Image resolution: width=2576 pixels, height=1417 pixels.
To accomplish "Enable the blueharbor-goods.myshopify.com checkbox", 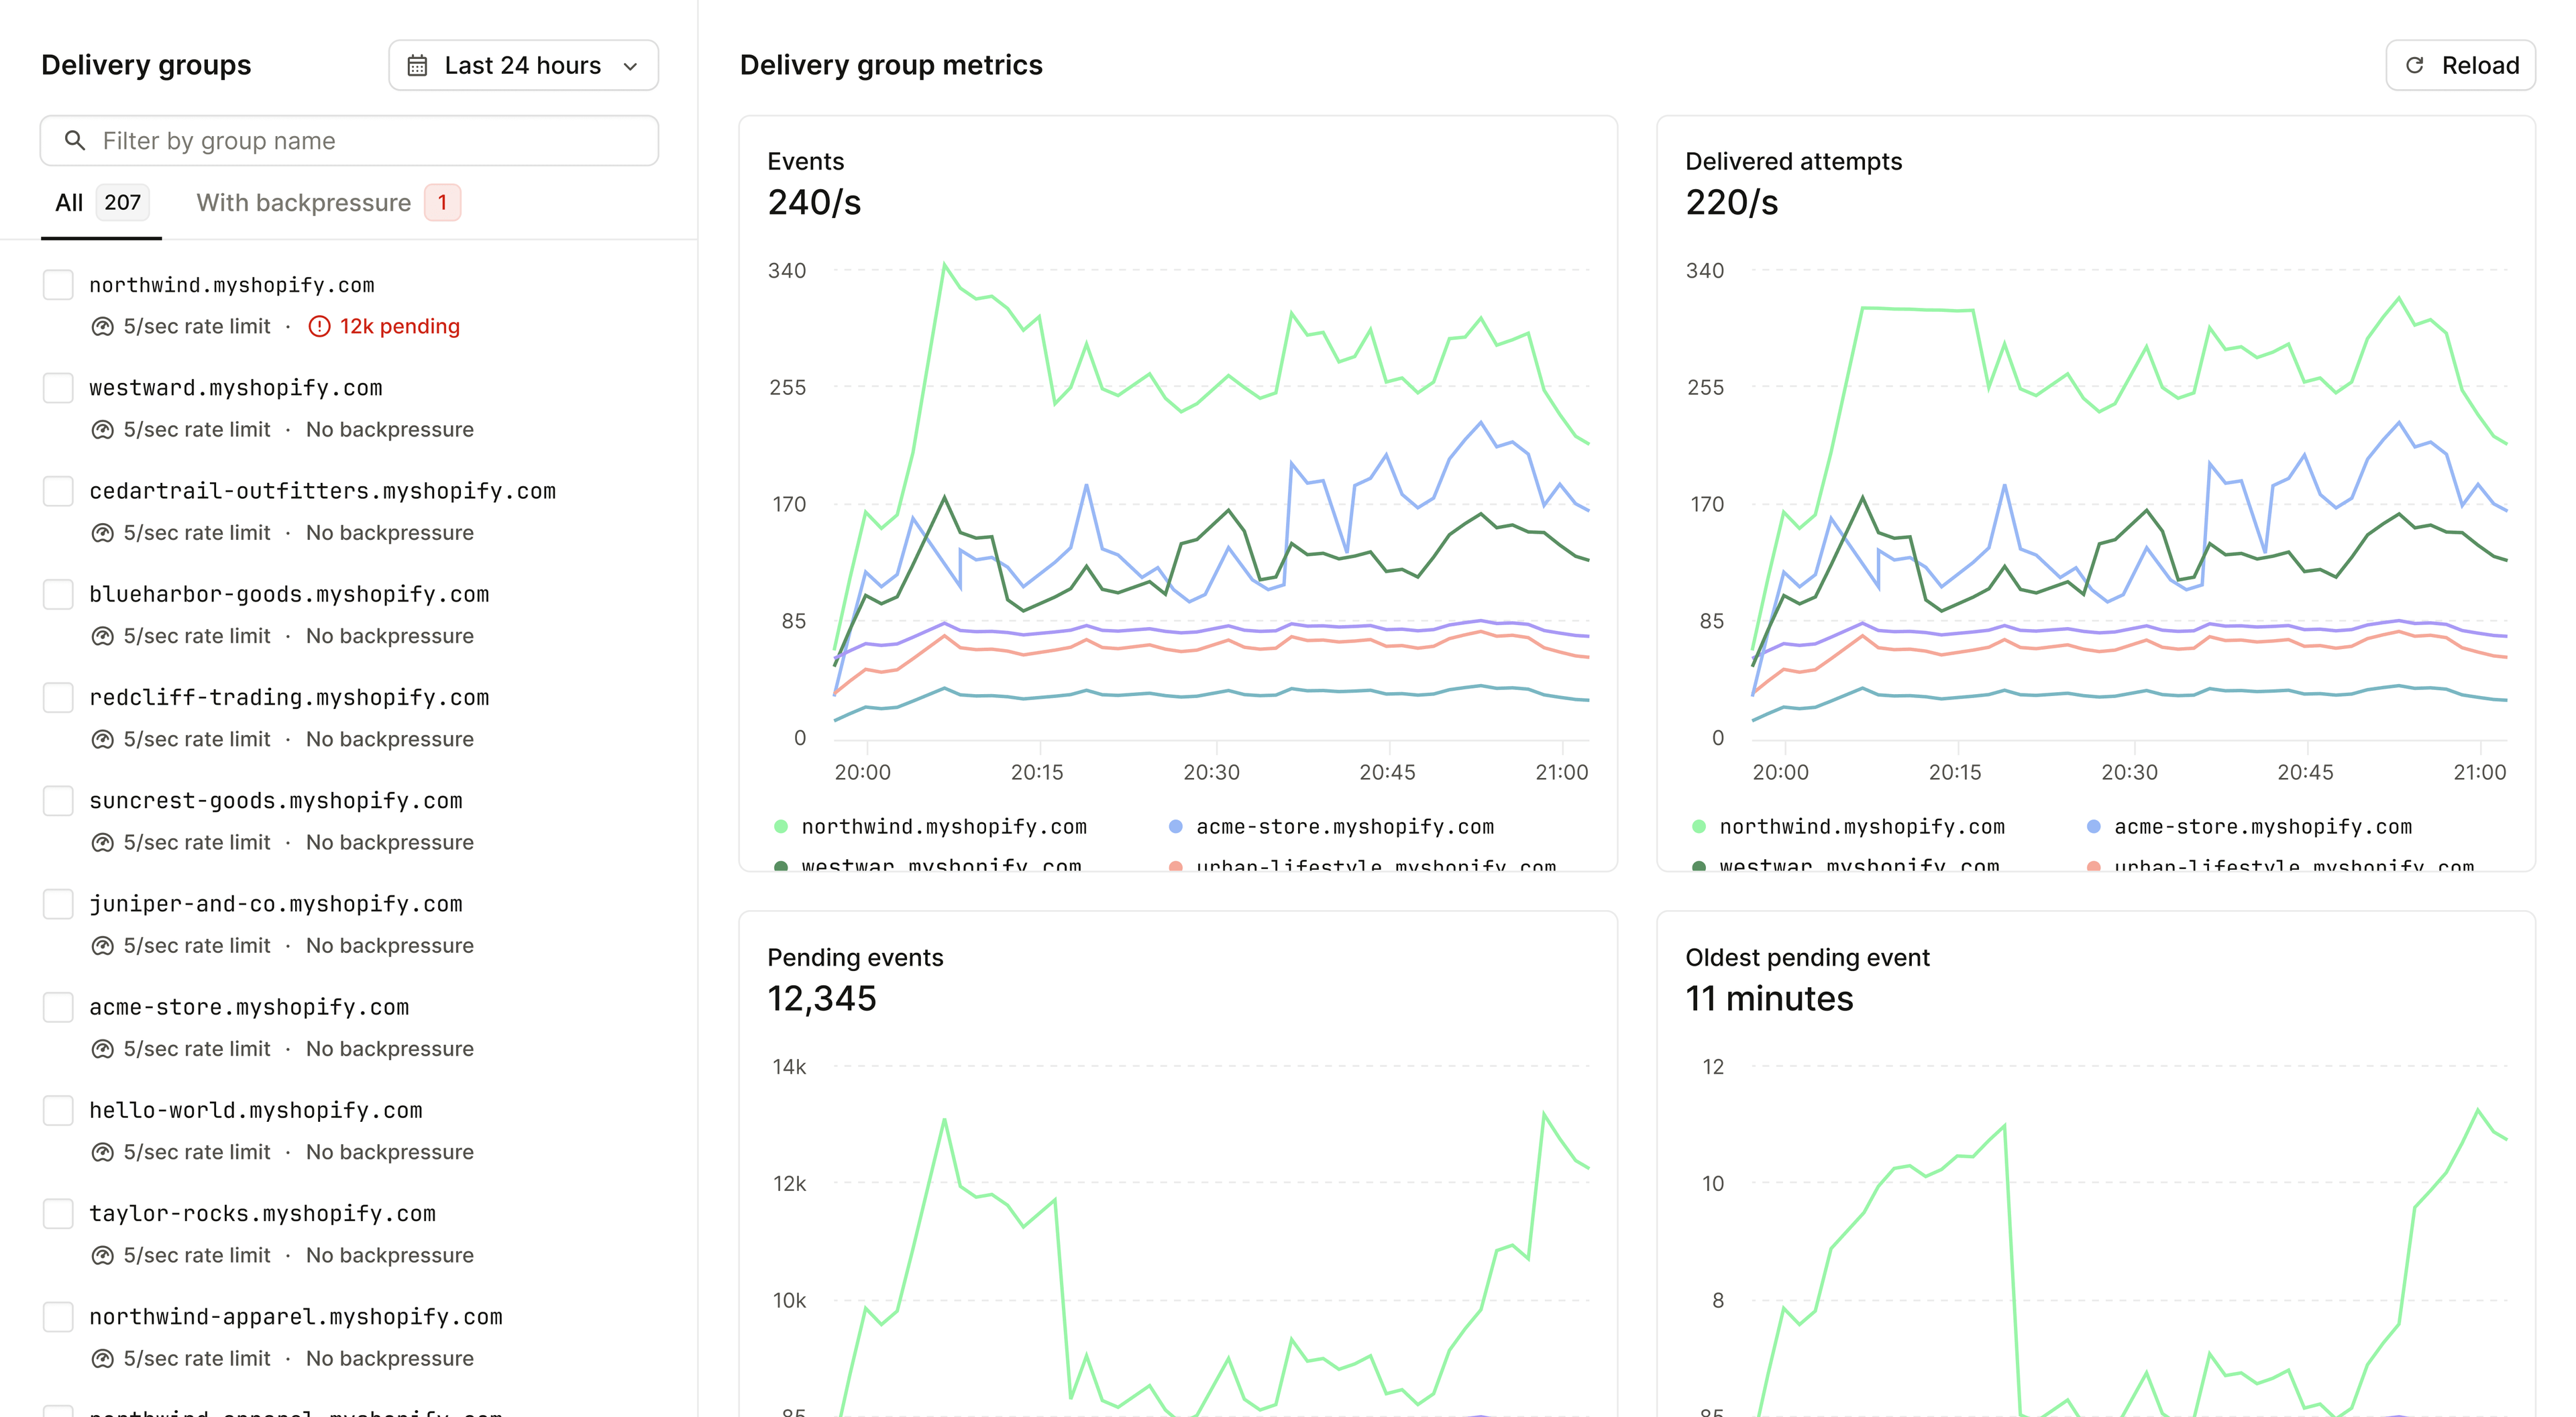I will pyautogui.click(x=58, y=594).
